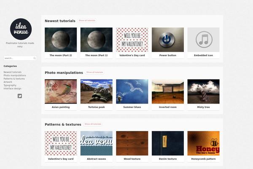Open Newest tutorials category link
Screen dimensions: 253x169
coord(12,72)
